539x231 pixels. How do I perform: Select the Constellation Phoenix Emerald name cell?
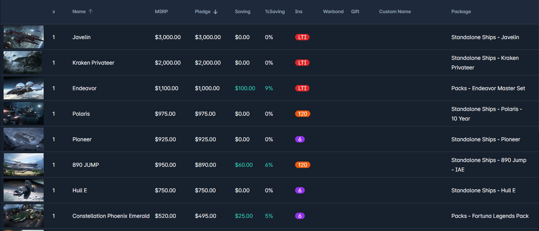tap(111, 216)
